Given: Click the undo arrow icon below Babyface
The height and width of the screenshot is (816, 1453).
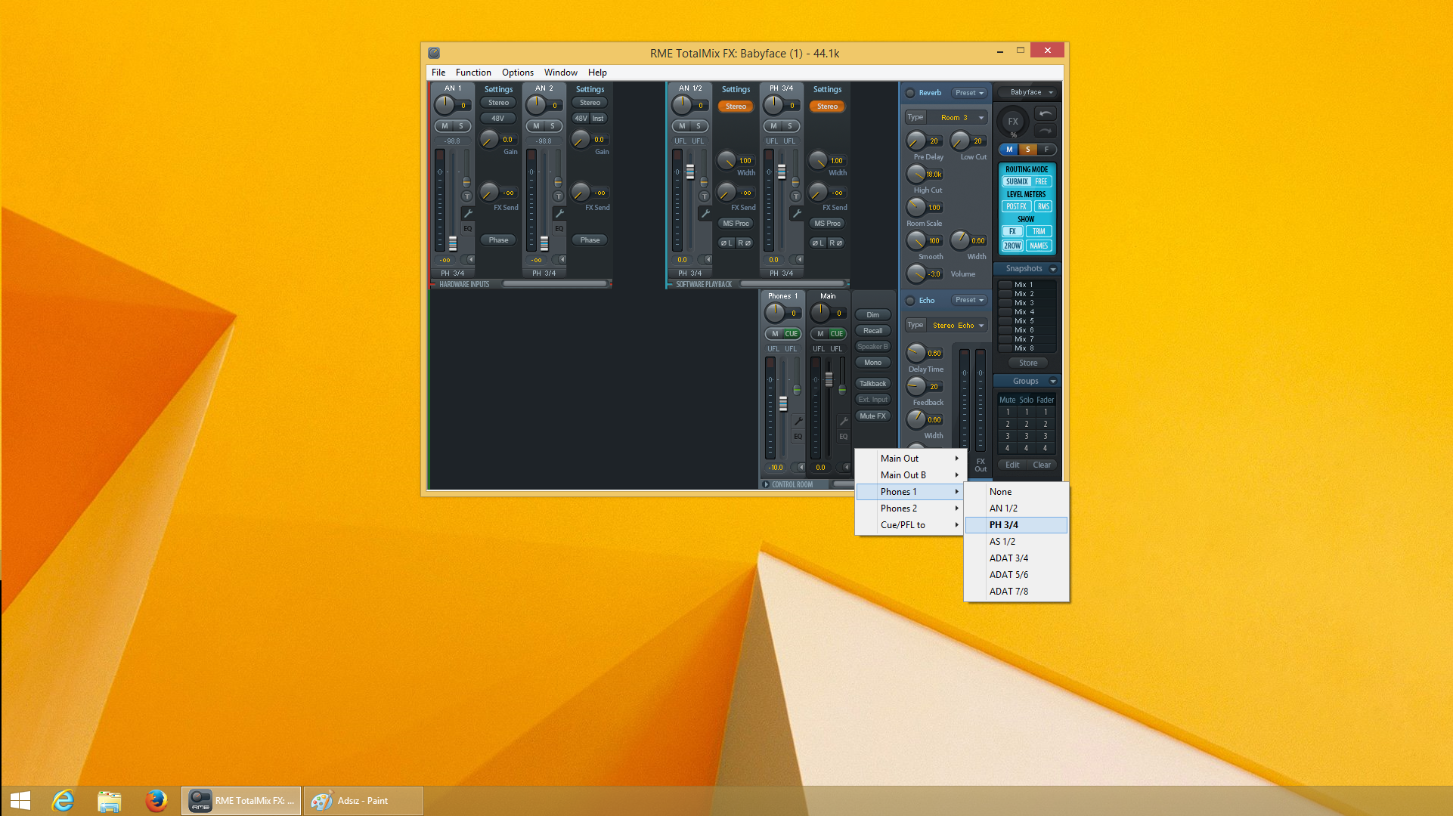Looking at the screenshot, I should click(1045, 113).
